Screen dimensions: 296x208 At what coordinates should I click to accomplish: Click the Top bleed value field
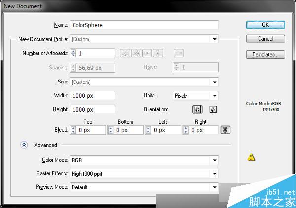pos(91,130)
